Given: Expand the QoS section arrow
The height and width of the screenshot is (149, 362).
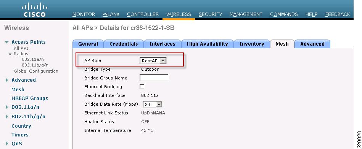Looking at the screenshot, I should (7, 143).
